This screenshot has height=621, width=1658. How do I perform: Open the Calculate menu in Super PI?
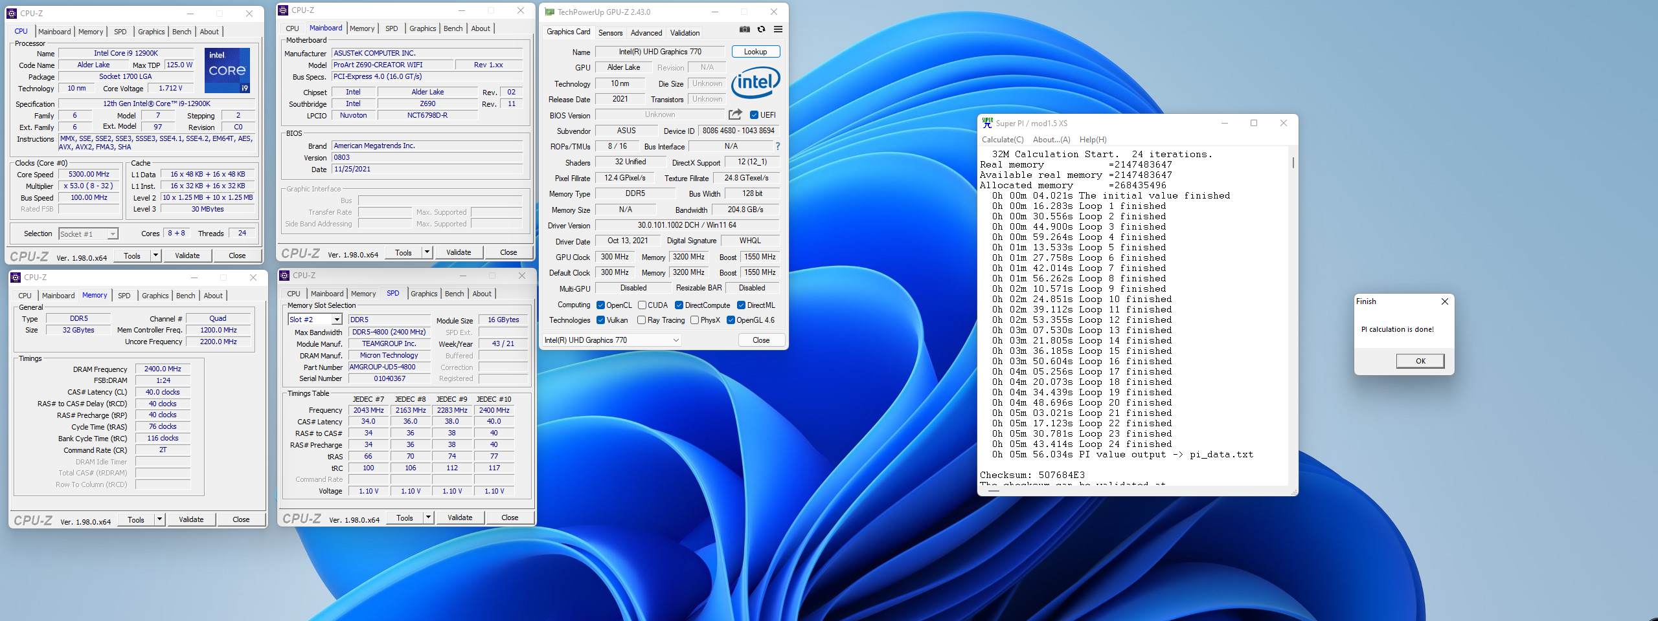(1002, 140)
